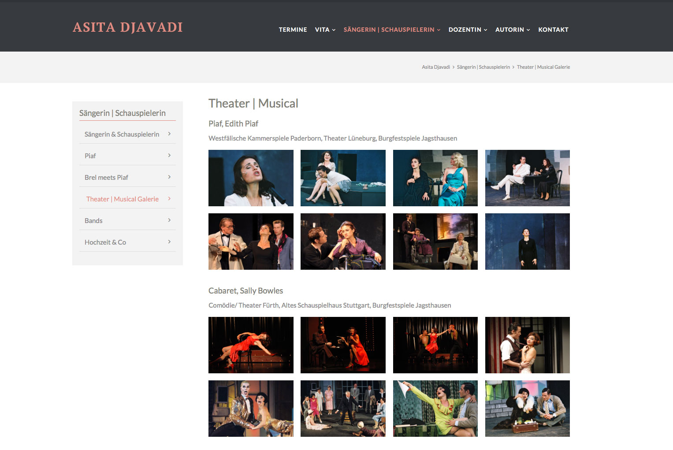Open Cabaret photo with woman in green dress
The height and width of the screenshot is (450, 673).
point(435,409)
